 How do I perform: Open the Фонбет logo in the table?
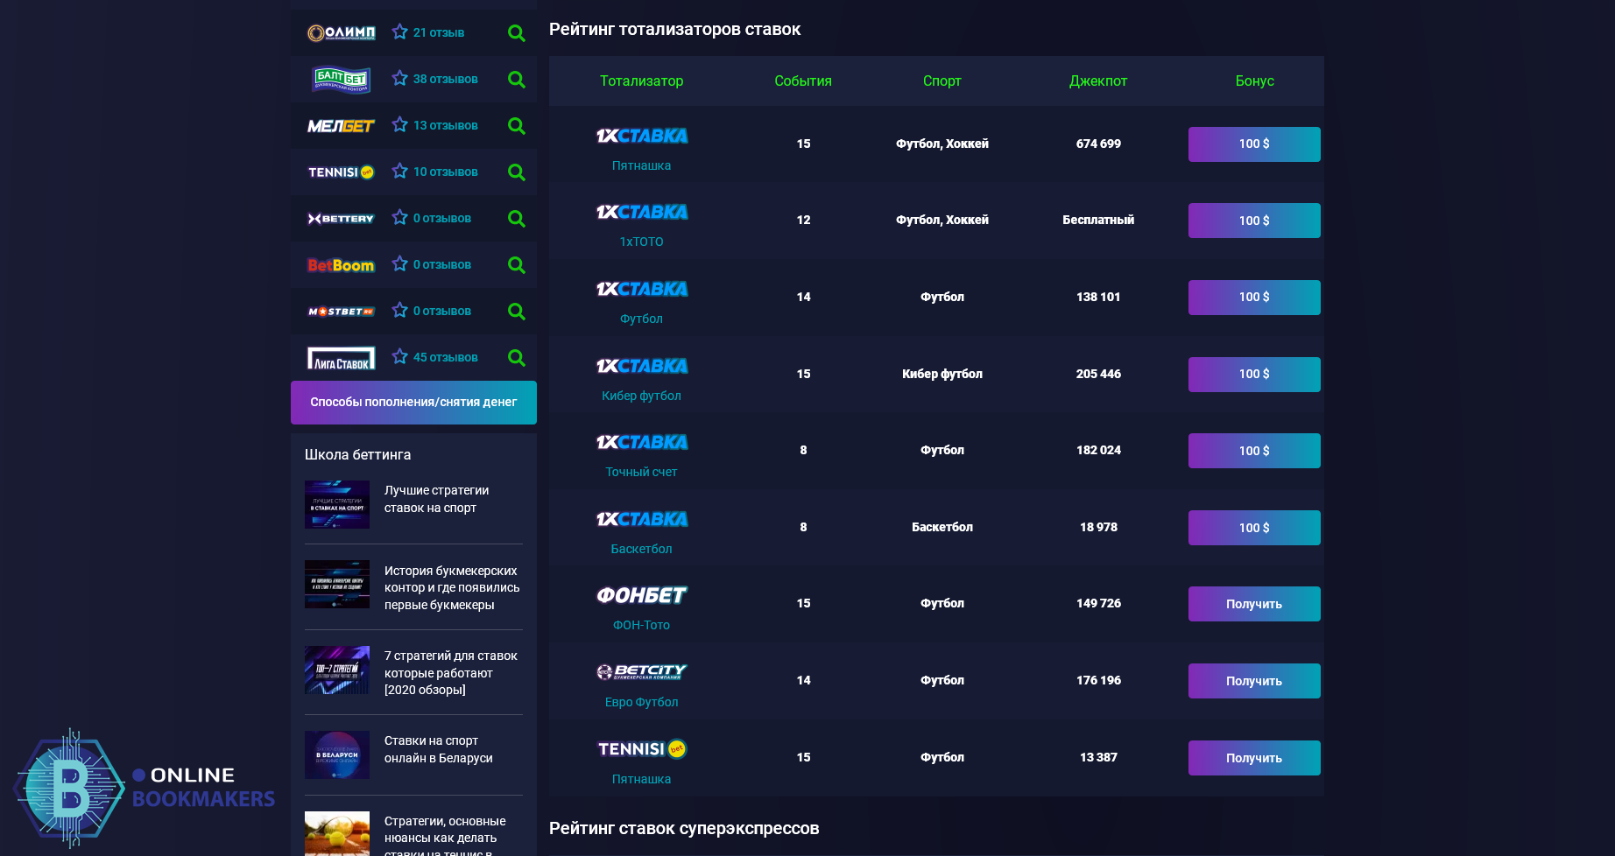pyautogui.click(x=641, y=595)
